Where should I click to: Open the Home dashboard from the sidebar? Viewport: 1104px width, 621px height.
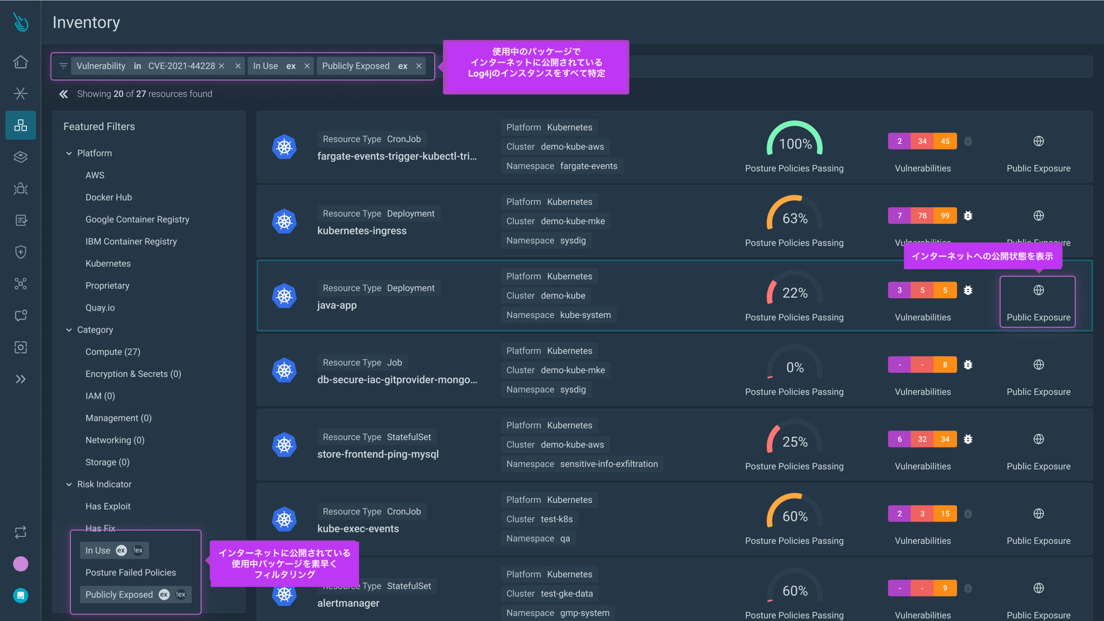21,62
